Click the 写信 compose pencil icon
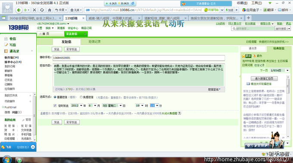The height and width of the screenshot is (163, 293). pyautogui.click(x=6, y=45)
